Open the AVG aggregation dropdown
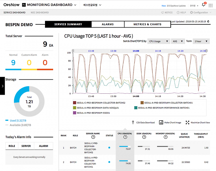The height and width of the screenshot is (171, 216). (x=178, y=41)
